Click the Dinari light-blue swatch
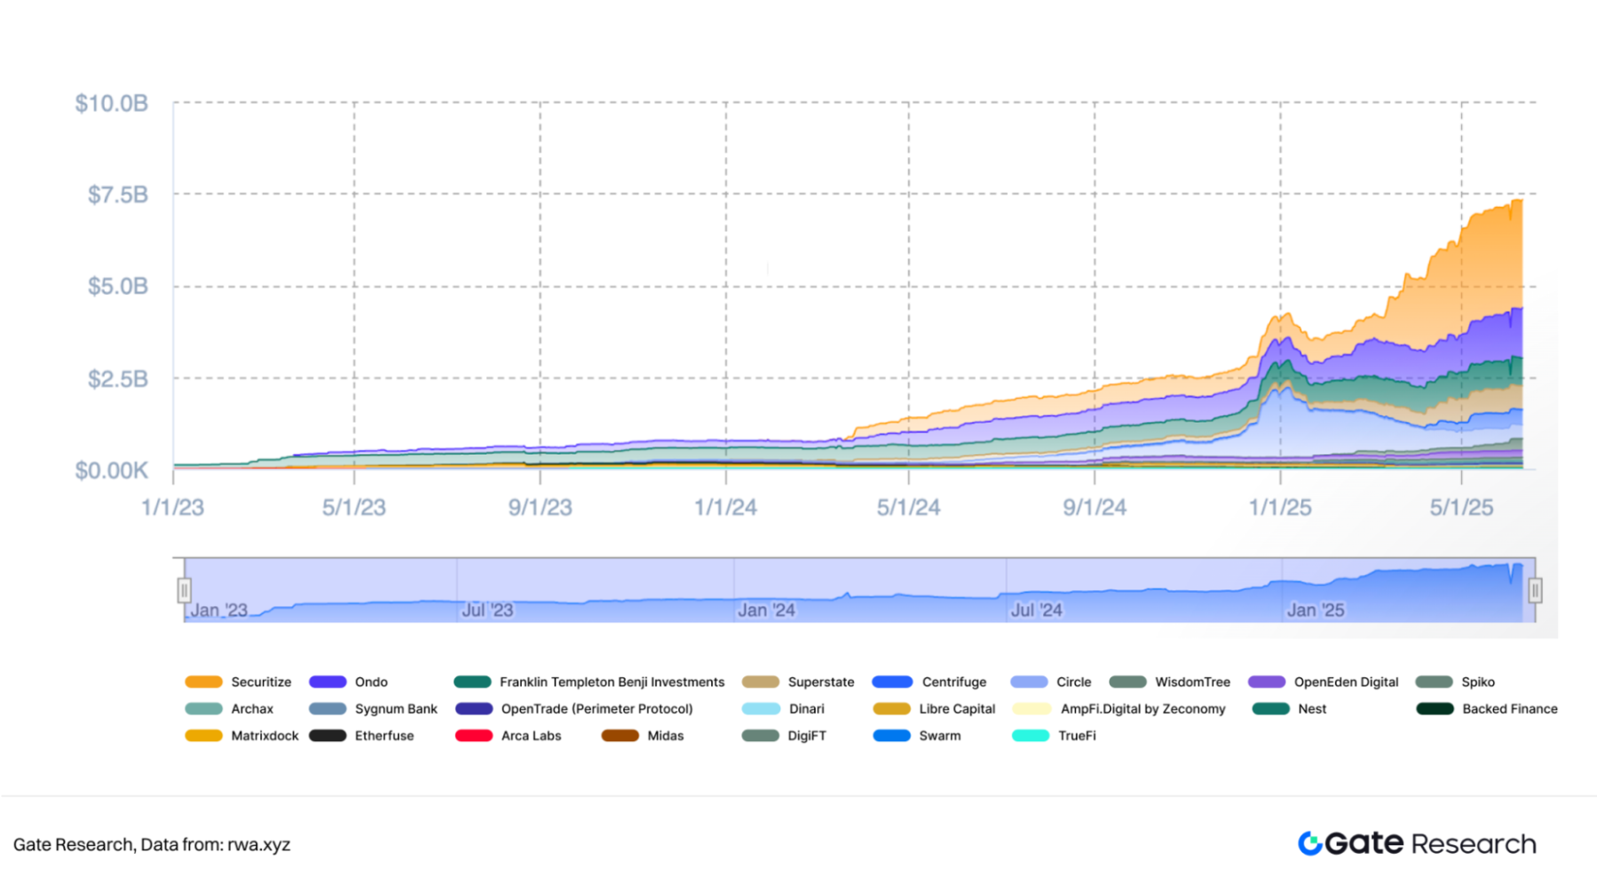 [760, 708]
